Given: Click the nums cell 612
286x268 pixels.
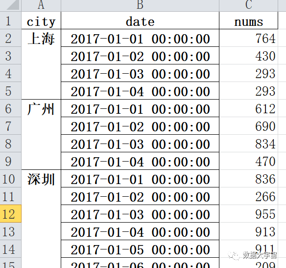Looking at the screenshot, I should (248, 108).
